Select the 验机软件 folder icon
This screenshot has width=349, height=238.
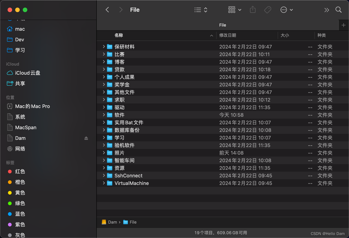110,145
